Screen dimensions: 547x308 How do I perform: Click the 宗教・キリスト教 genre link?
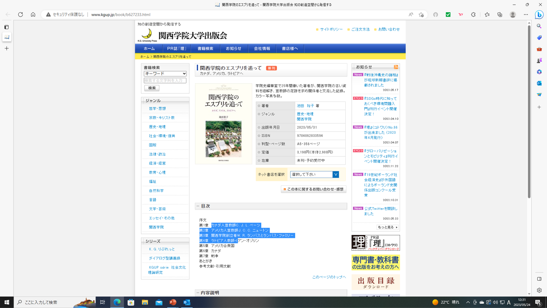(x=162, y=118)
